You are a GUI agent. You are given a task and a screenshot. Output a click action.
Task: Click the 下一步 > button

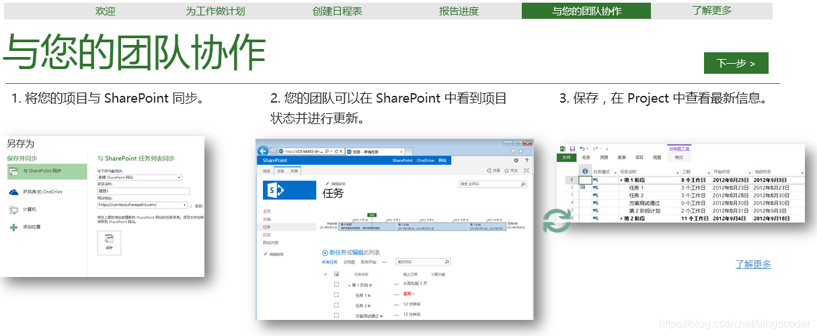pos(736,63)
